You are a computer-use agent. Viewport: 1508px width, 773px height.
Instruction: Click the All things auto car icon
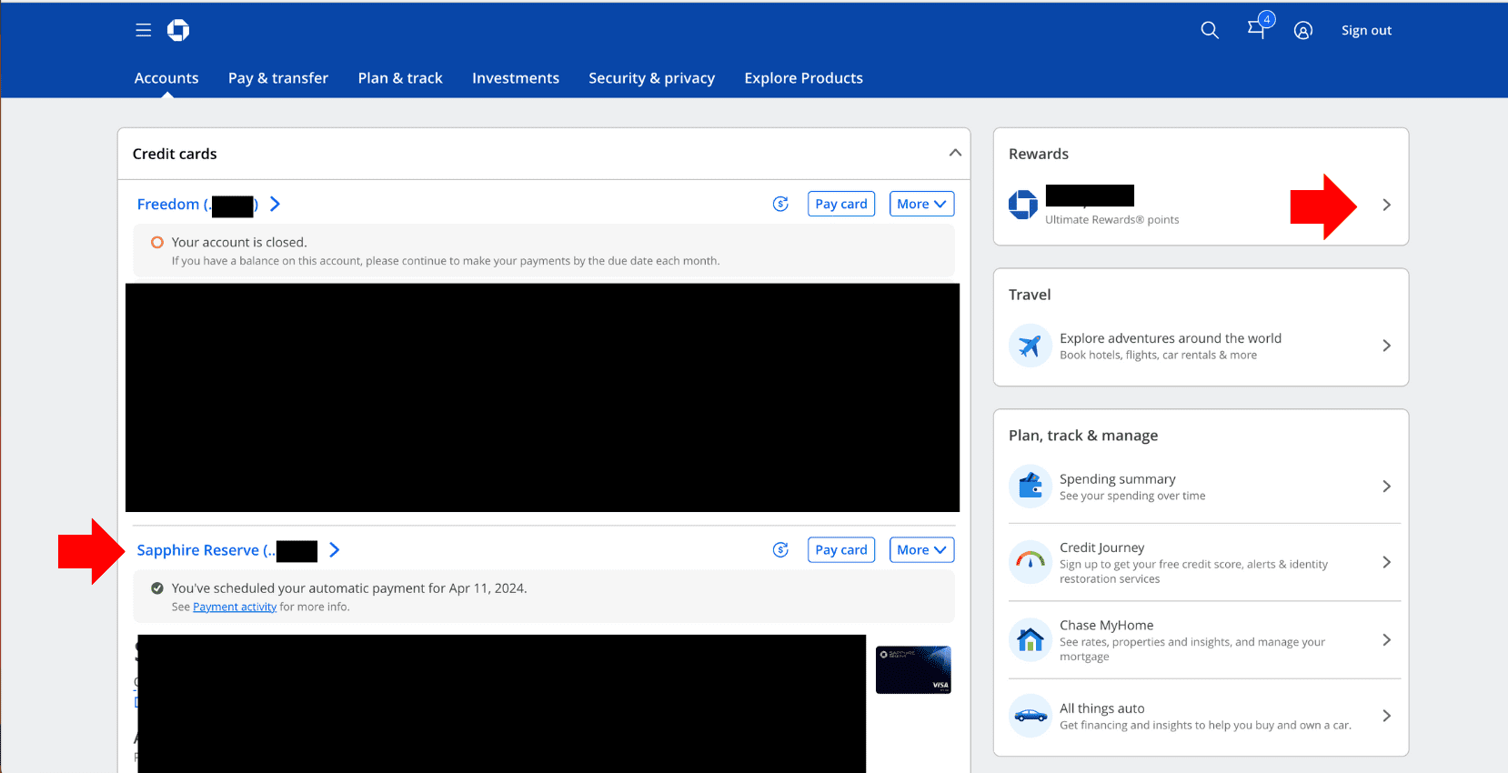click(1030, 716)
